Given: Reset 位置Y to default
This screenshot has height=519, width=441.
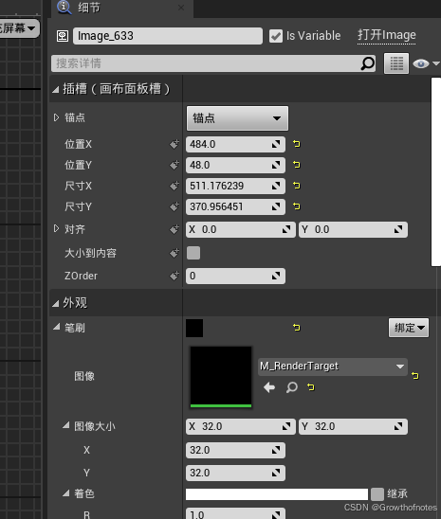Looking at the screenshot, I should point(297,165).
